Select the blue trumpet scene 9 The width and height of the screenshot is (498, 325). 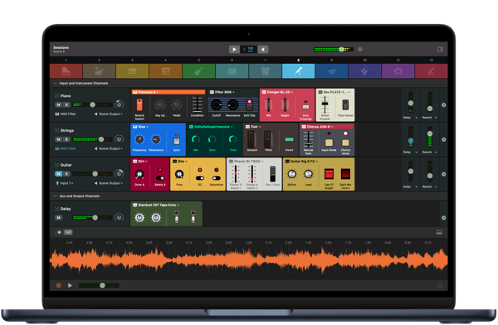click(331, 70)
